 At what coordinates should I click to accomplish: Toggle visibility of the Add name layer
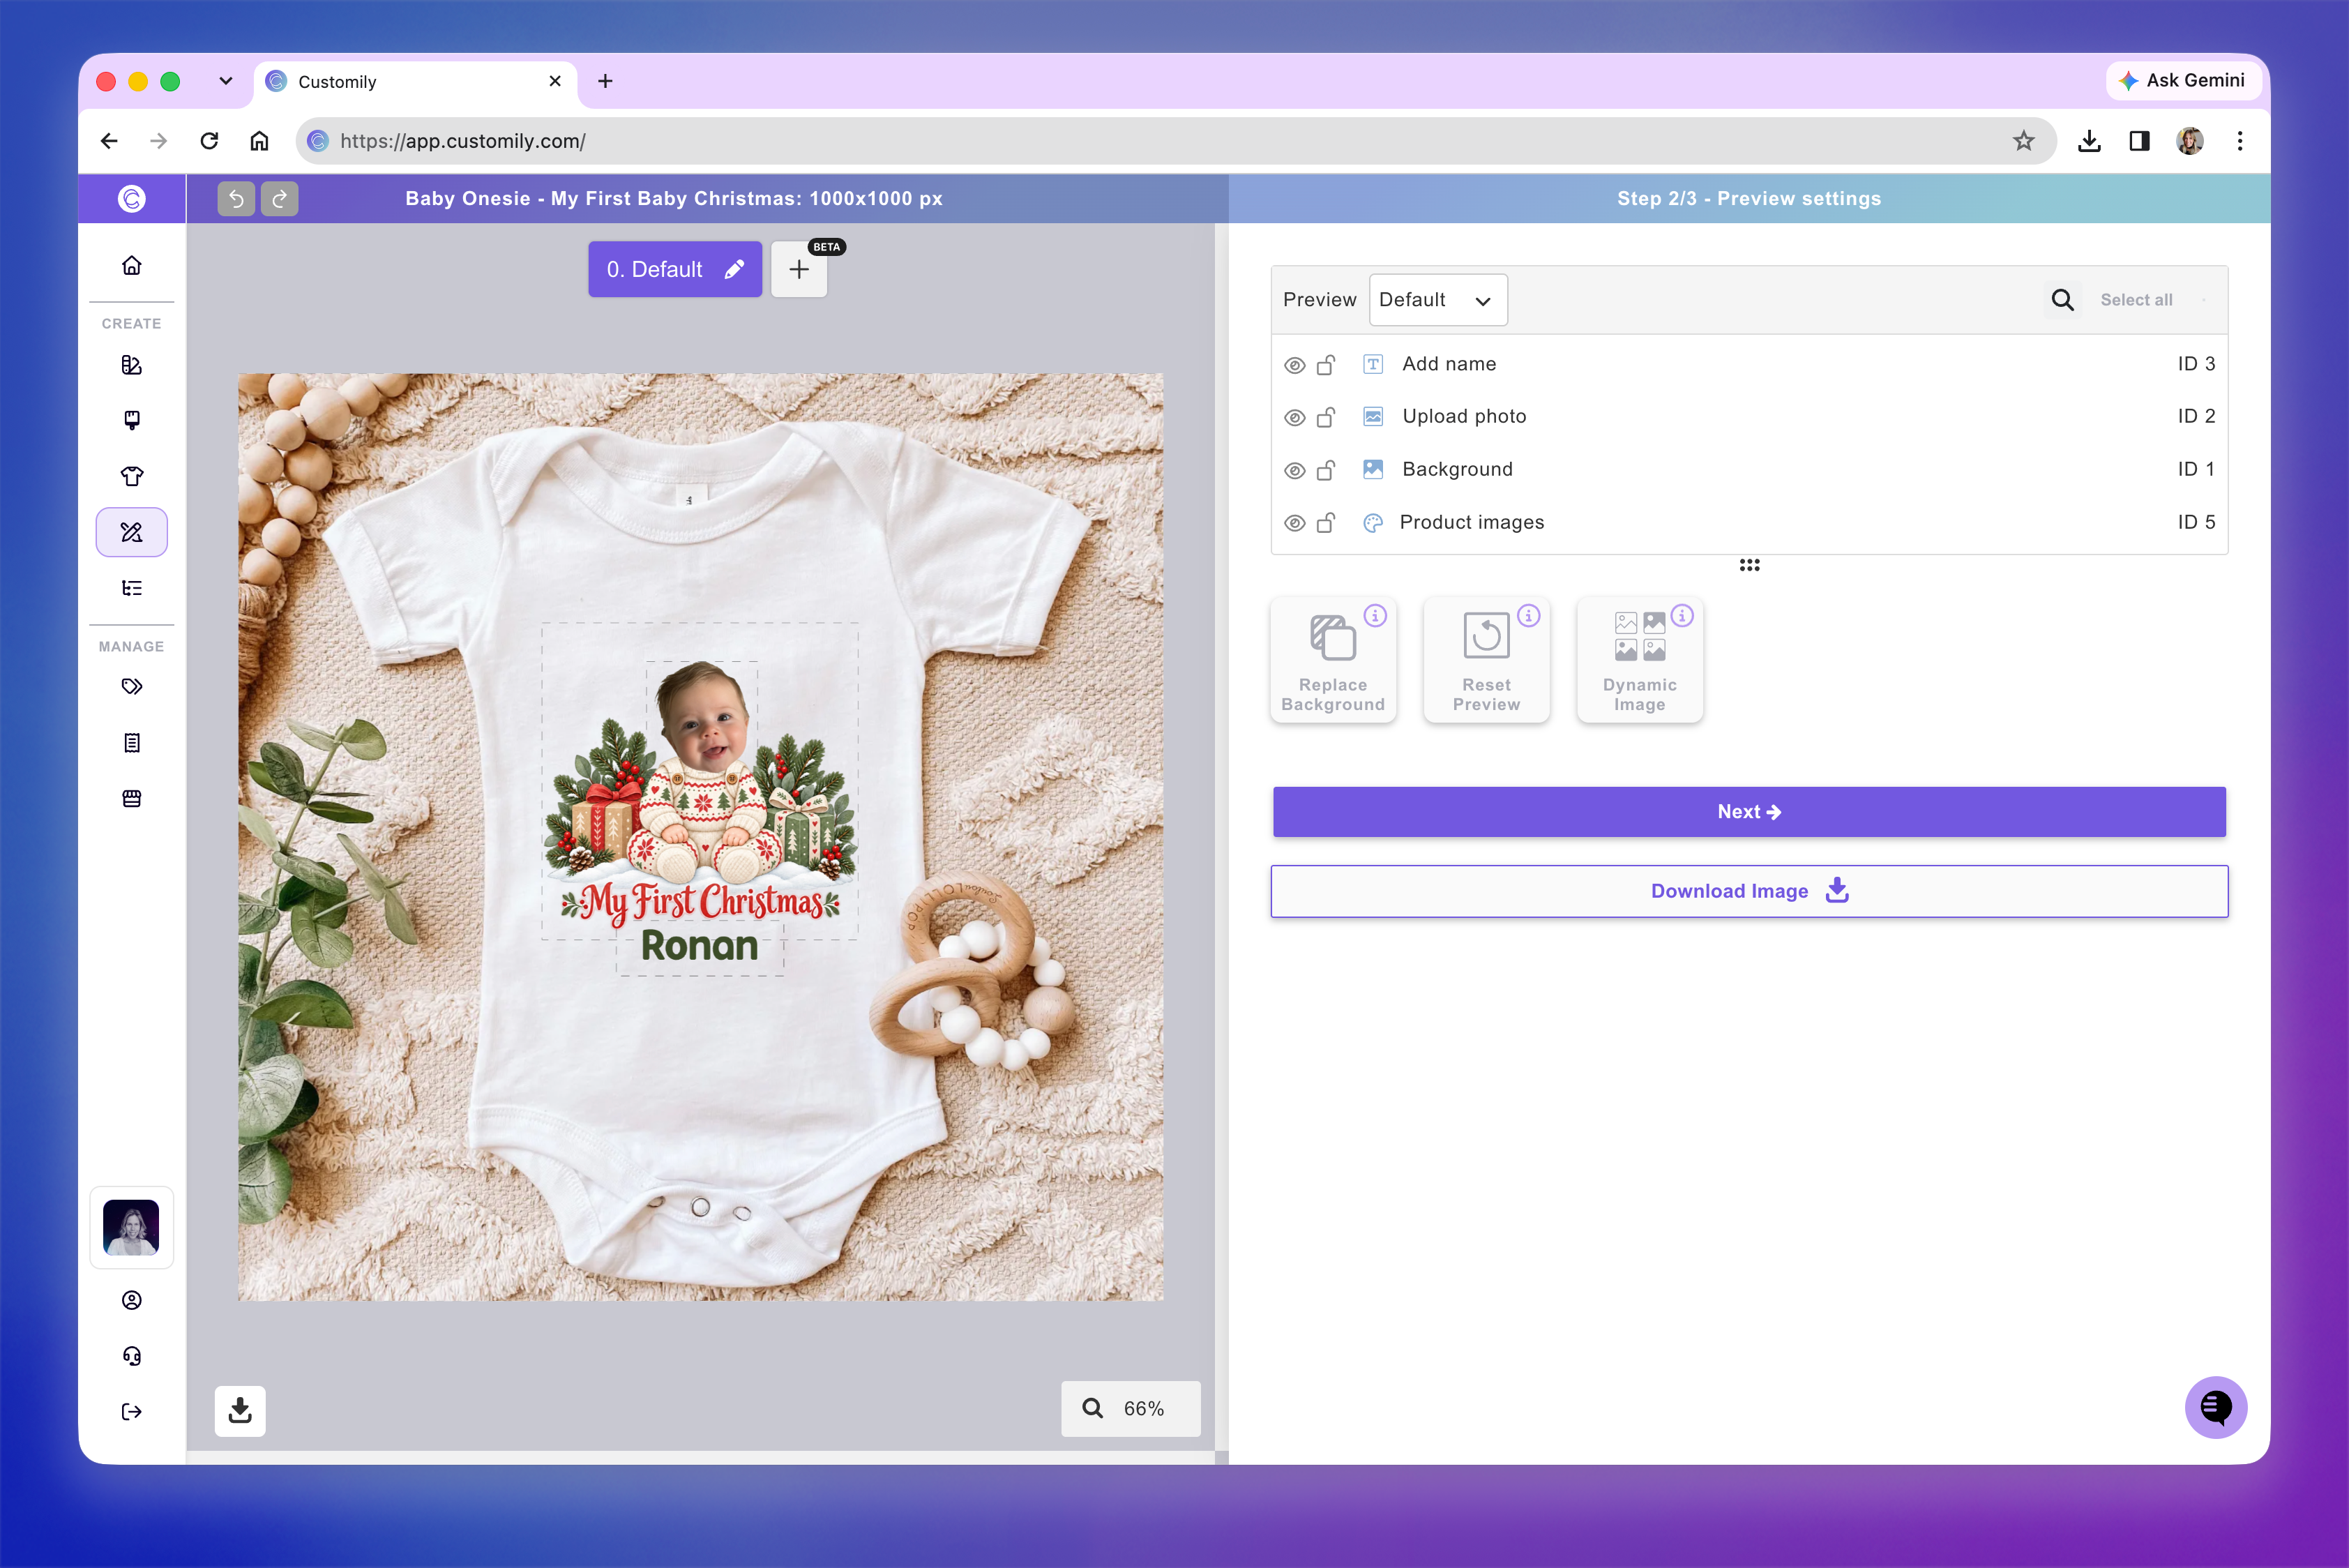pyautogui.click(x=1294, y=365)
